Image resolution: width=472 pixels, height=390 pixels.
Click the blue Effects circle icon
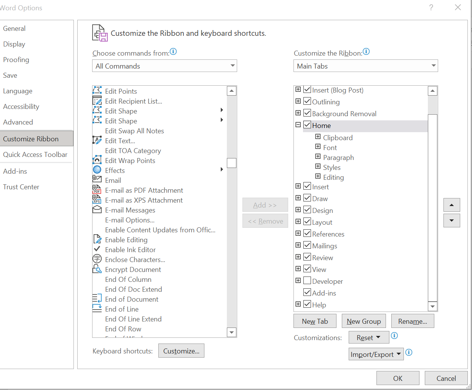[x=97, y=170]
